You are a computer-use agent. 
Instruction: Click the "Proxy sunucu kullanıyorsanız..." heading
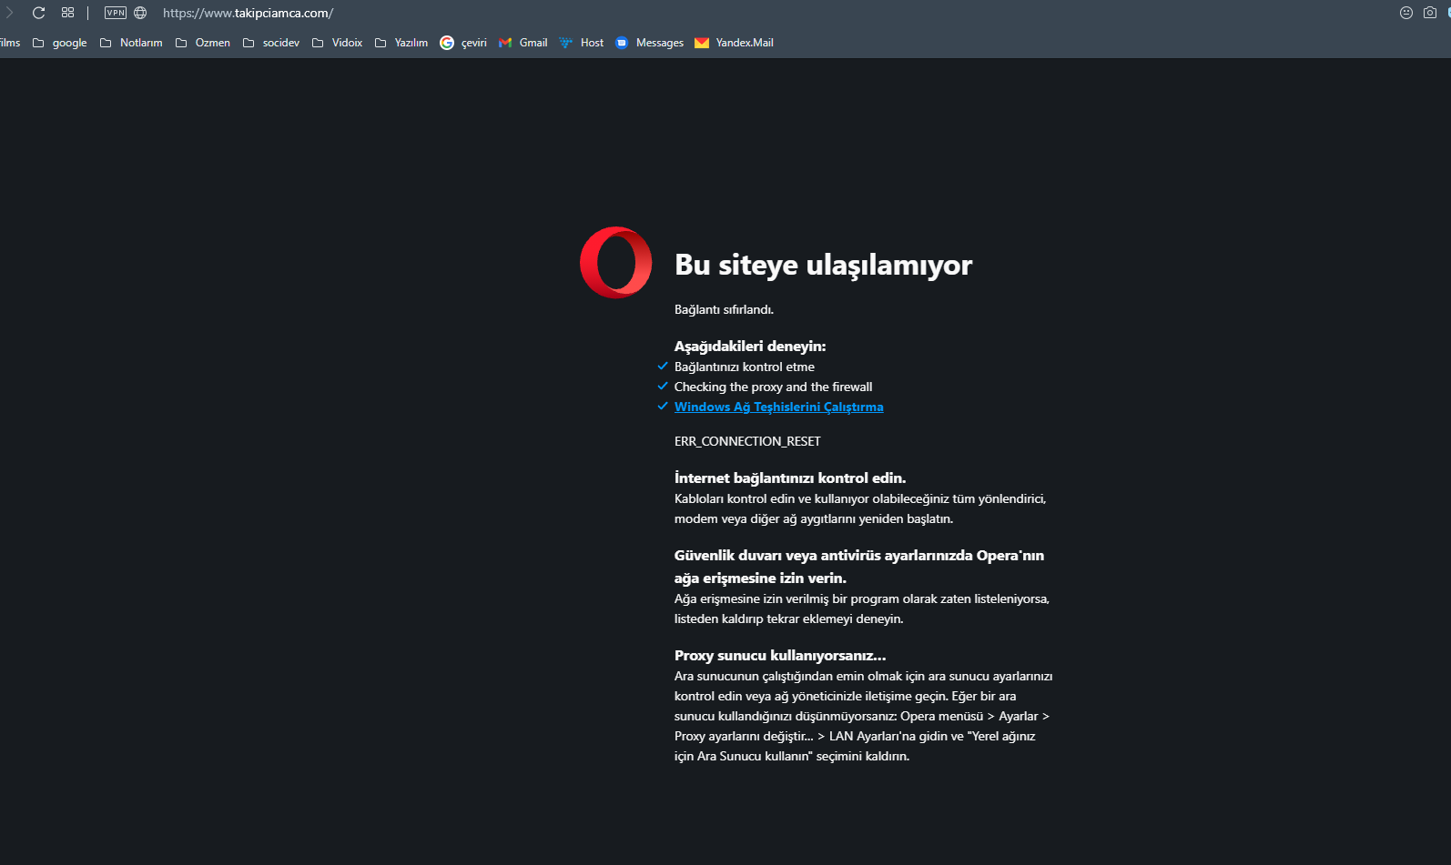point(780,655)
